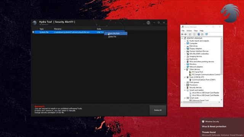Select the Security devices icon
244x137 pixels.
188,88
